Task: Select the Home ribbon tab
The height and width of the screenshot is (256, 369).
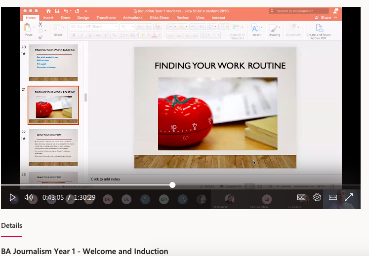Action: coord(31,18)
